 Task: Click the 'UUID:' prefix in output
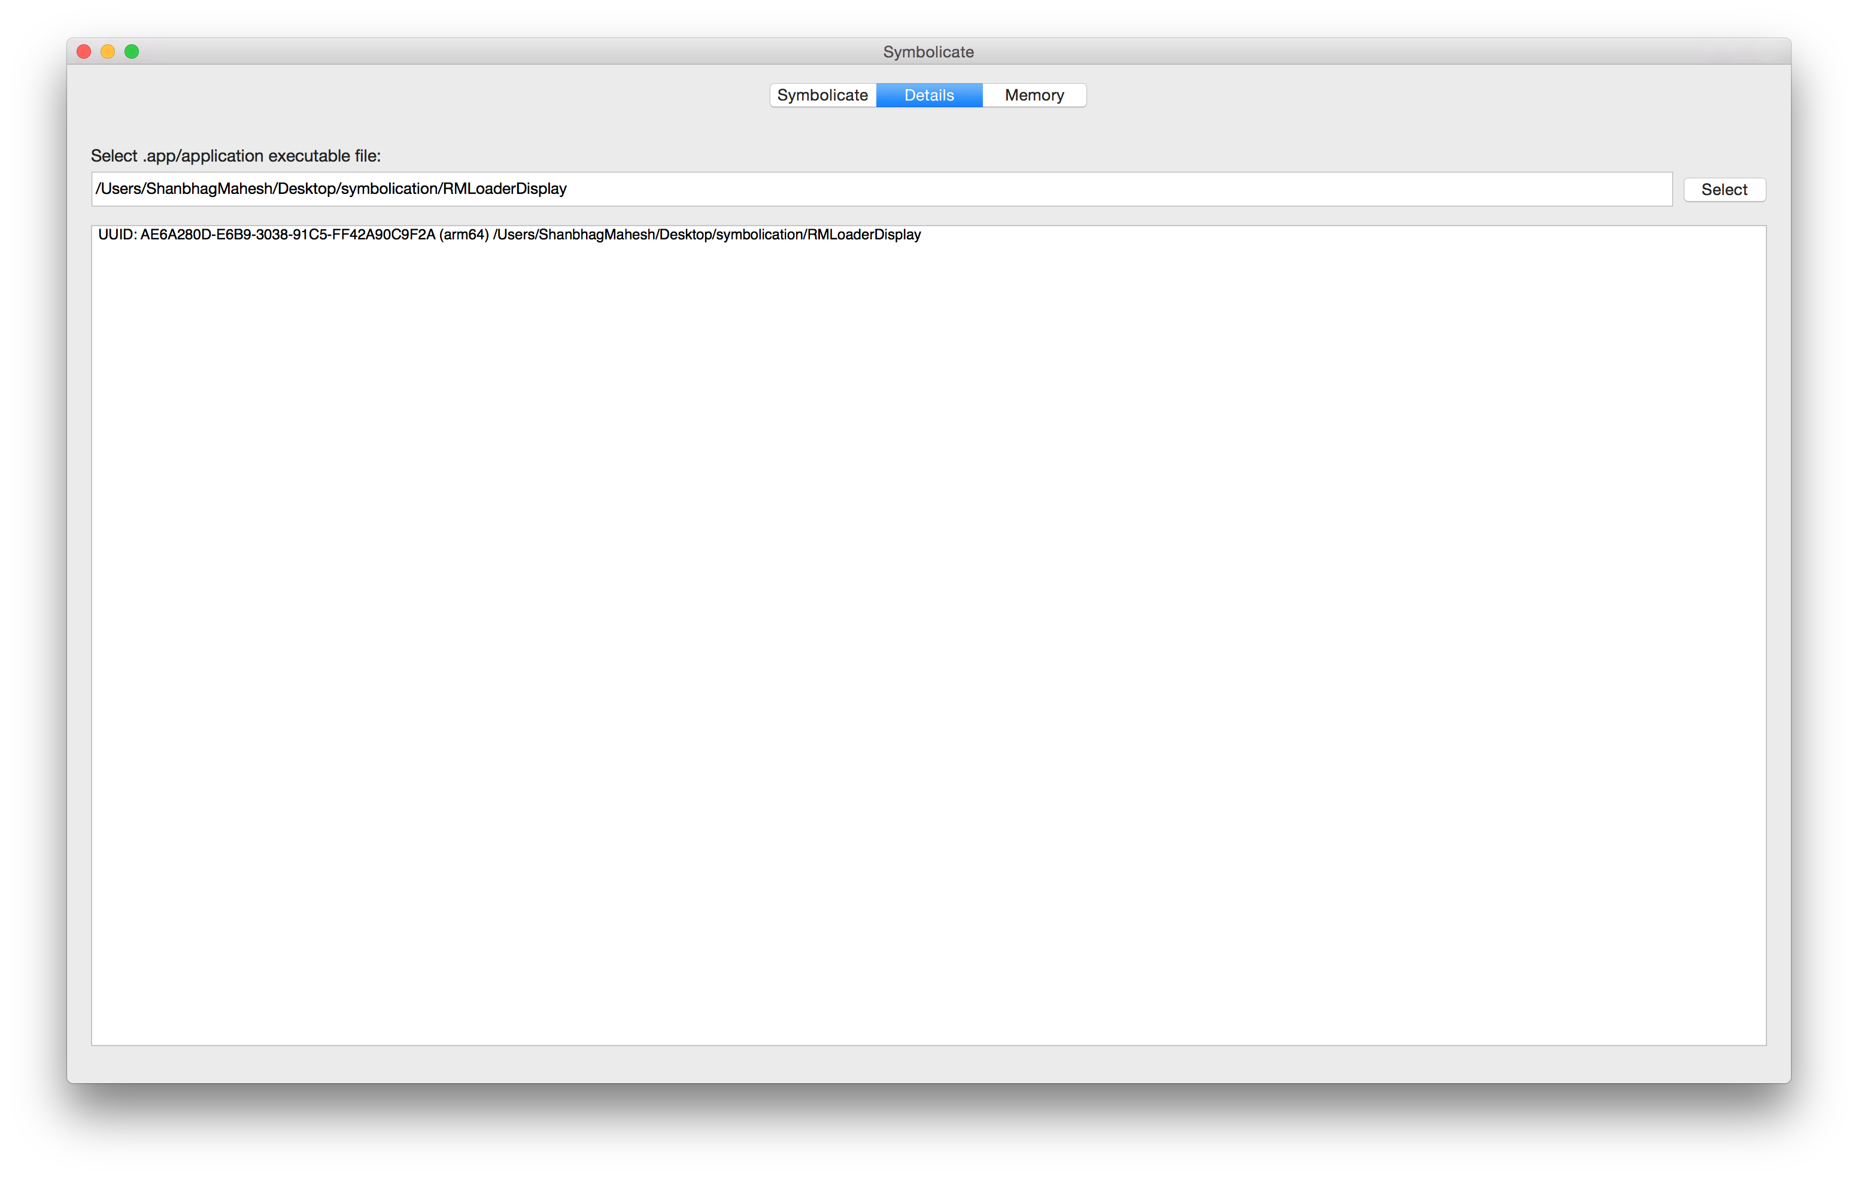[x=117, y=235]
